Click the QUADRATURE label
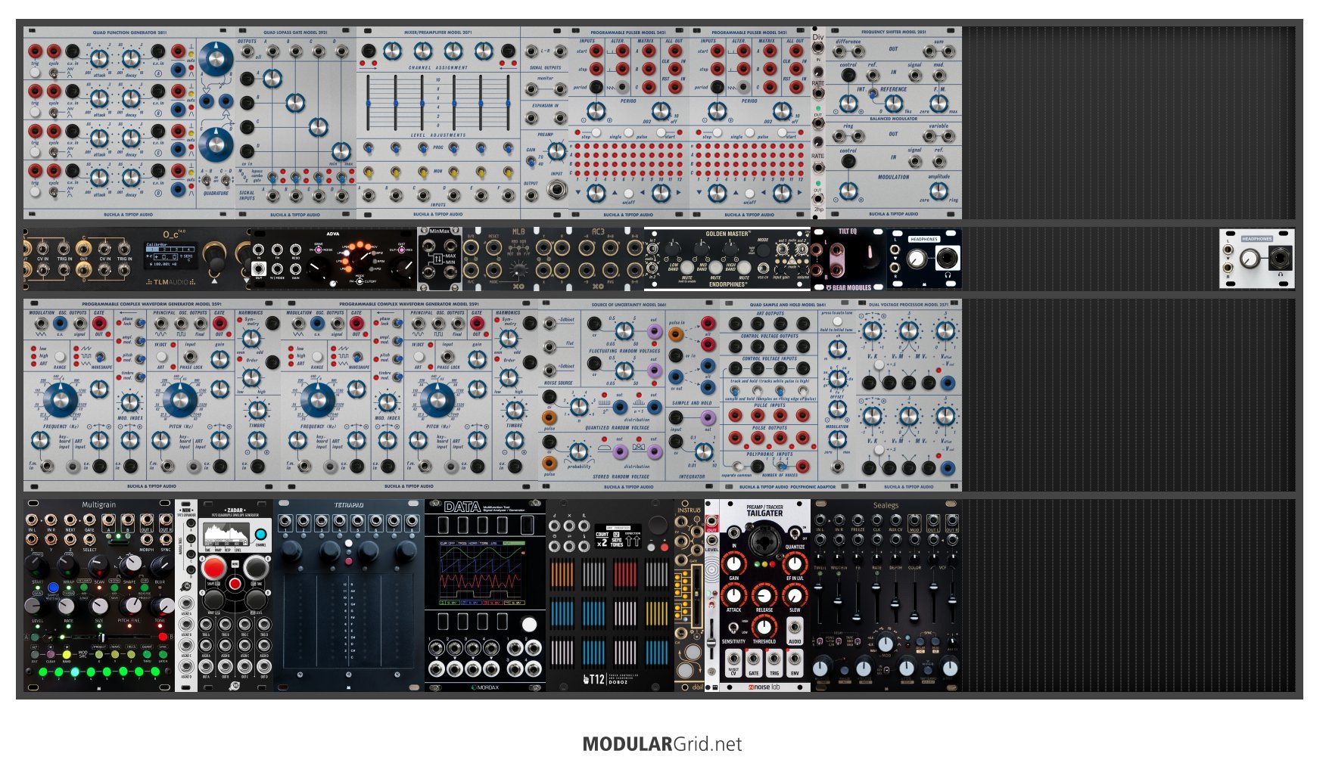 pos(216,193)
